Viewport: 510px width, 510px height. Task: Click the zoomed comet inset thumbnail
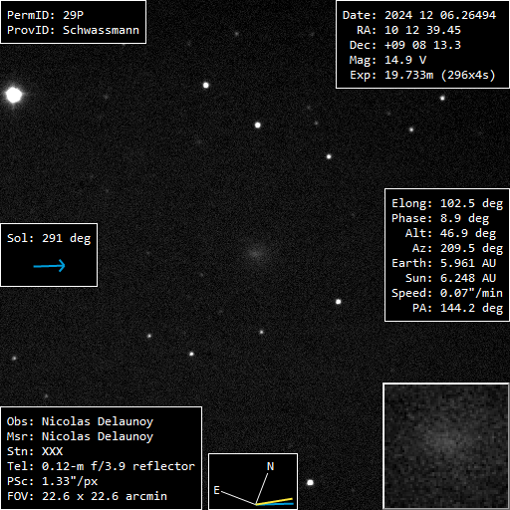click(x=446, y=446)
